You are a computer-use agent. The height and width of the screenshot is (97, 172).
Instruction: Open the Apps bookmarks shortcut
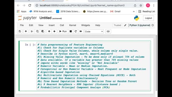tap(21, 11)
